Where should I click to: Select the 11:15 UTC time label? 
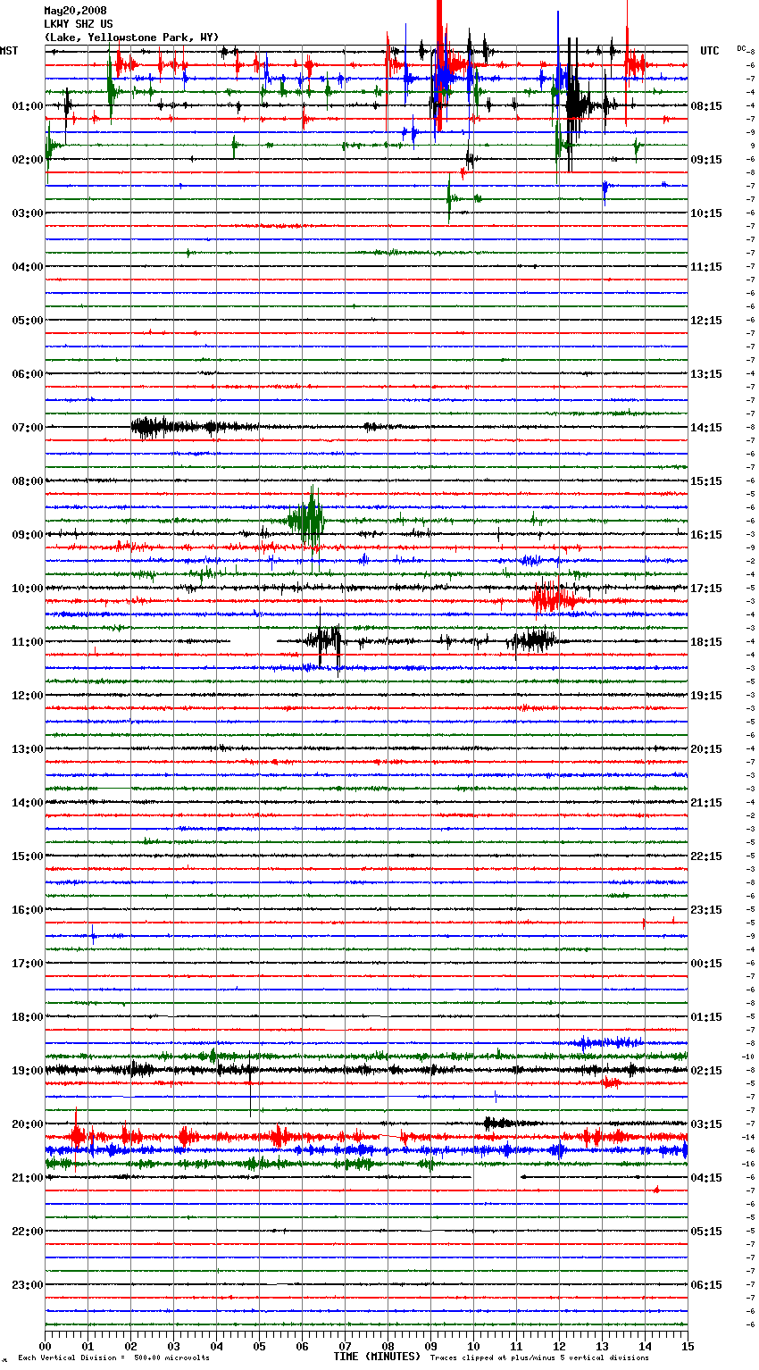(x=706, y=267)
